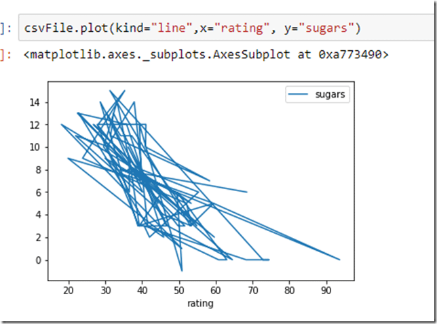437x324 pixels.
Task: Click the x-axis tick label 20
Action: click(x=68, y=291)
